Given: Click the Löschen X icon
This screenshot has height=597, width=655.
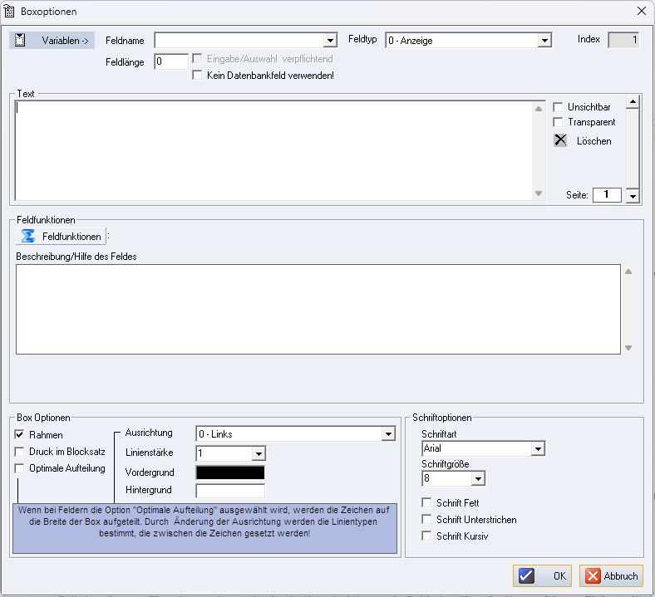Looking at the screenshot, I should [x=560, y=140].
